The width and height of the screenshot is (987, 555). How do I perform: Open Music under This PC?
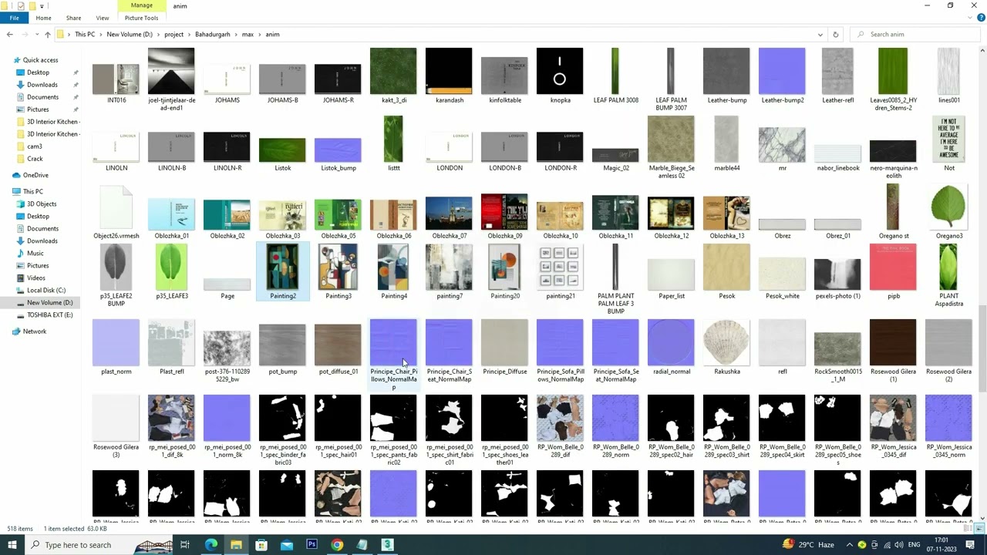35,254
